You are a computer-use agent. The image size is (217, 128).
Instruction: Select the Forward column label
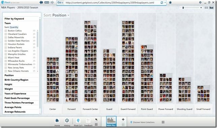71,109
